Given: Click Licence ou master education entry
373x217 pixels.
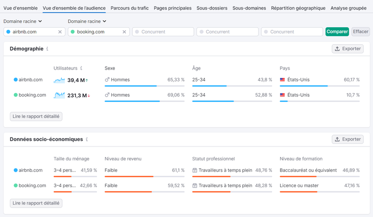Looking at the screenshot, I should [299, 185].
